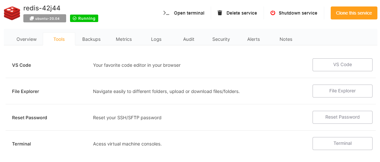This screenshot has width=380, height=162.
Task: Show the Notes tab
Action: click(286, 39)
